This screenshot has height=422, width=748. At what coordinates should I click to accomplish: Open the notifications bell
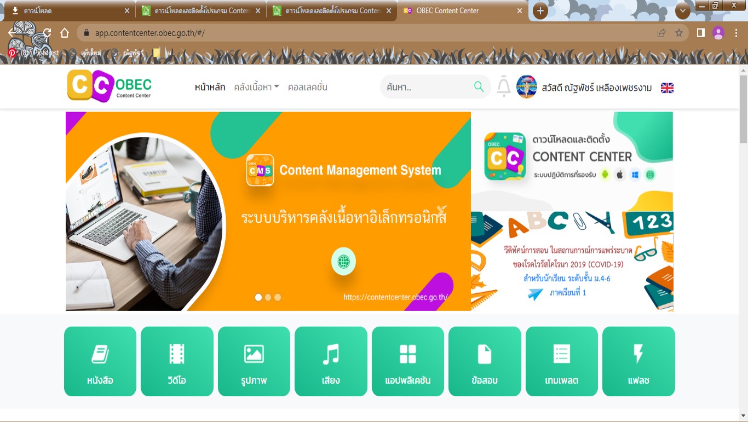coord(504,87)
